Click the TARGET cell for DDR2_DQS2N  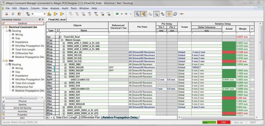206,68
